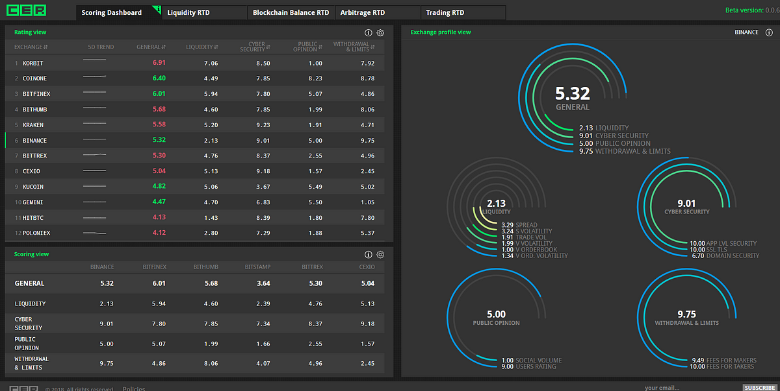
Task: Select the GEMINI exchange row
Action: (195, 202)
